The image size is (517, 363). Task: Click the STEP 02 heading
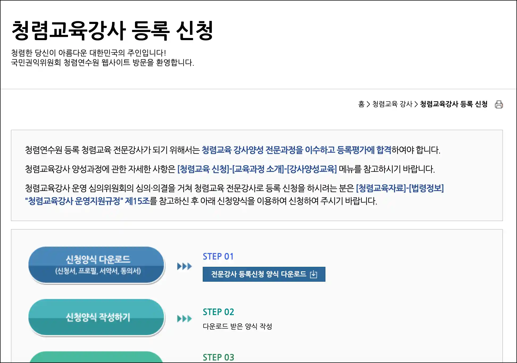pyautogui.click(x=218, y=312)
